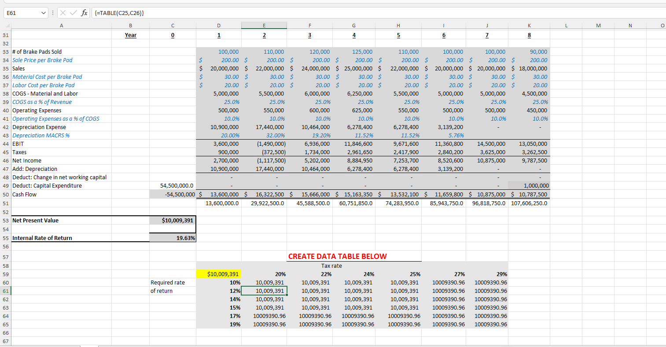Select the 'Material Cost per Brake Pad' label

click(47, 77)
